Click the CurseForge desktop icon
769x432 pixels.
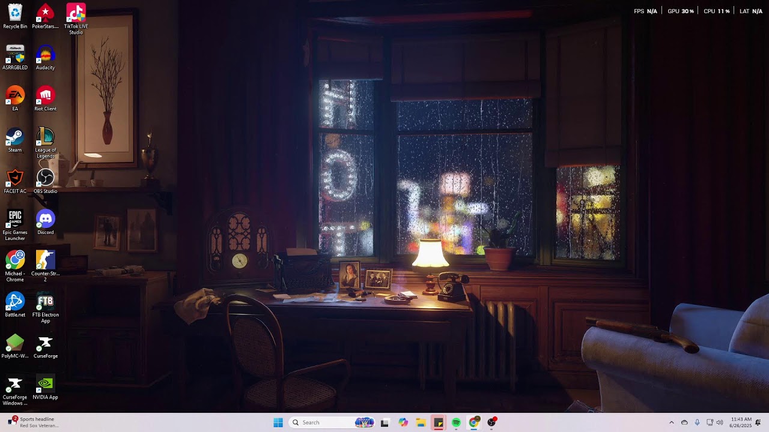point(46,346)
